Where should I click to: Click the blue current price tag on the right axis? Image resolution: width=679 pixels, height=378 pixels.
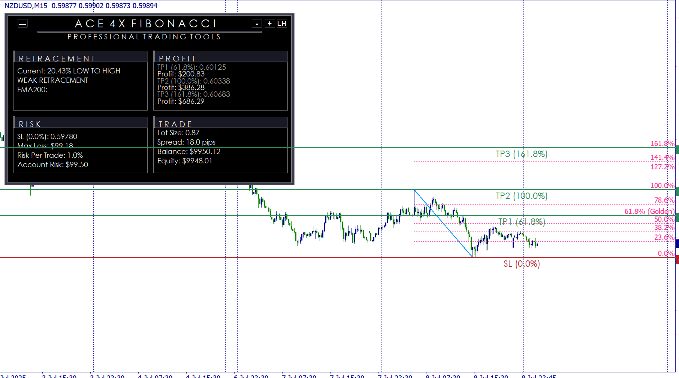(676, 244)
